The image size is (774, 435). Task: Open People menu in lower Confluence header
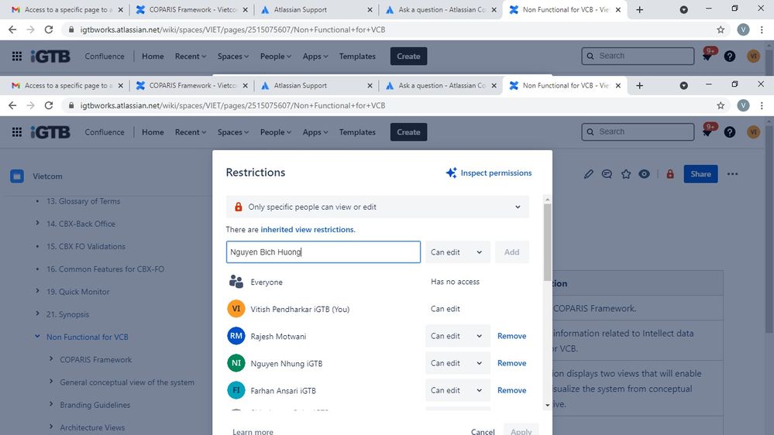276,132
